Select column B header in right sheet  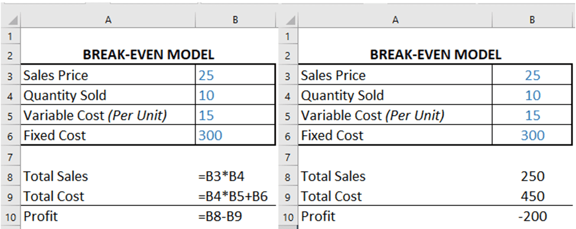pyautogui.click(x=532, y=20)
